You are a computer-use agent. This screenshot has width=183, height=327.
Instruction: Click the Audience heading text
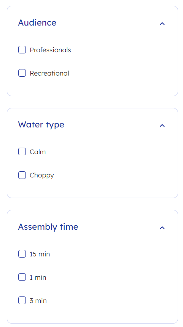pos(37,23)
